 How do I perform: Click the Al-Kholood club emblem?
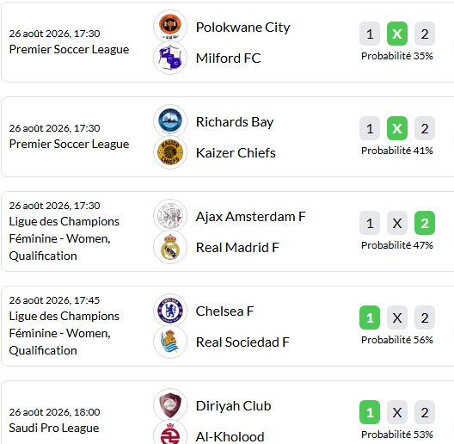170,434
